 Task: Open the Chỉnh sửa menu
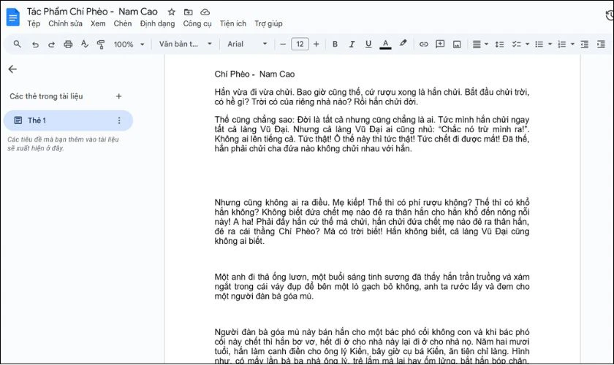pos(65,23)
